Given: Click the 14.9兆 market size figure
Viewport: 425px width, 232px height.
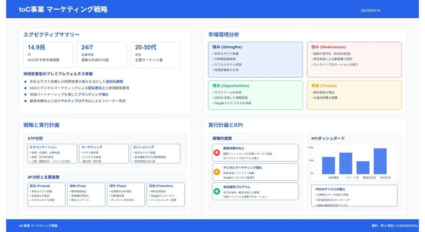Looking at the screenshot, I should click(x=36, y=47).
